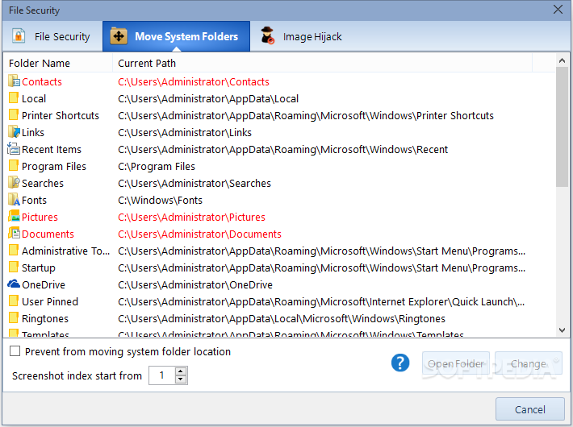
Task: Click path C:\Users\Administrator\AppData\Local
Action: click(x=208, y=98)
